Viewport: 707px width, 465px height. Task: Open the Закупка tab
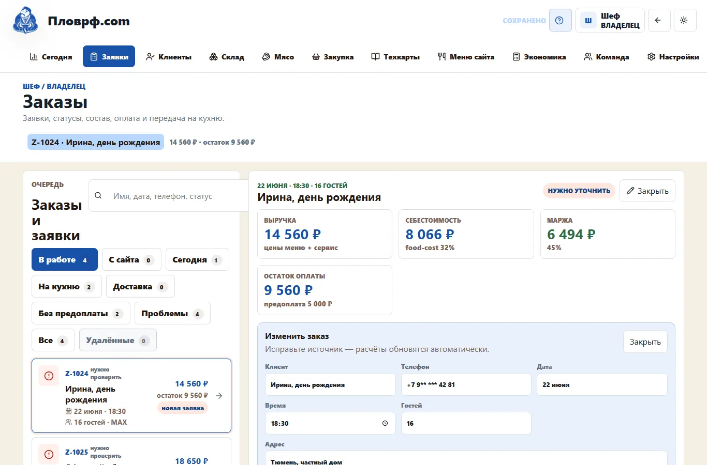(333, 57)
